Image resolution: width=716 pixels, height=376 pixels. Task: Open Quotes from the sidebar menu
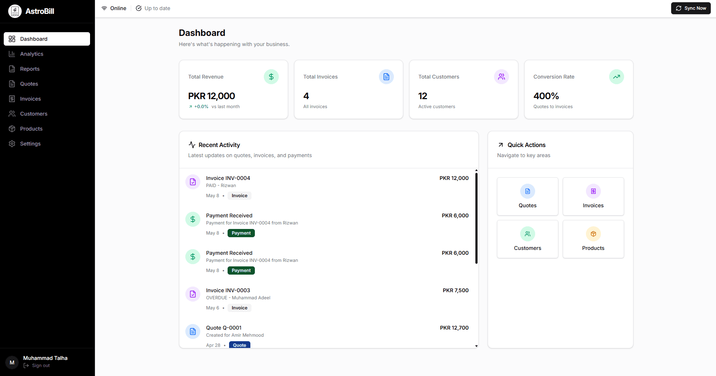point(47,84)
